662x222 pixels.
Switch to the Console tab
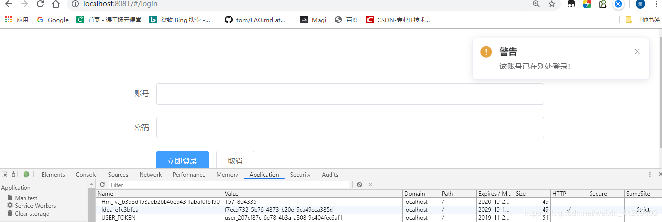(86, 175)
